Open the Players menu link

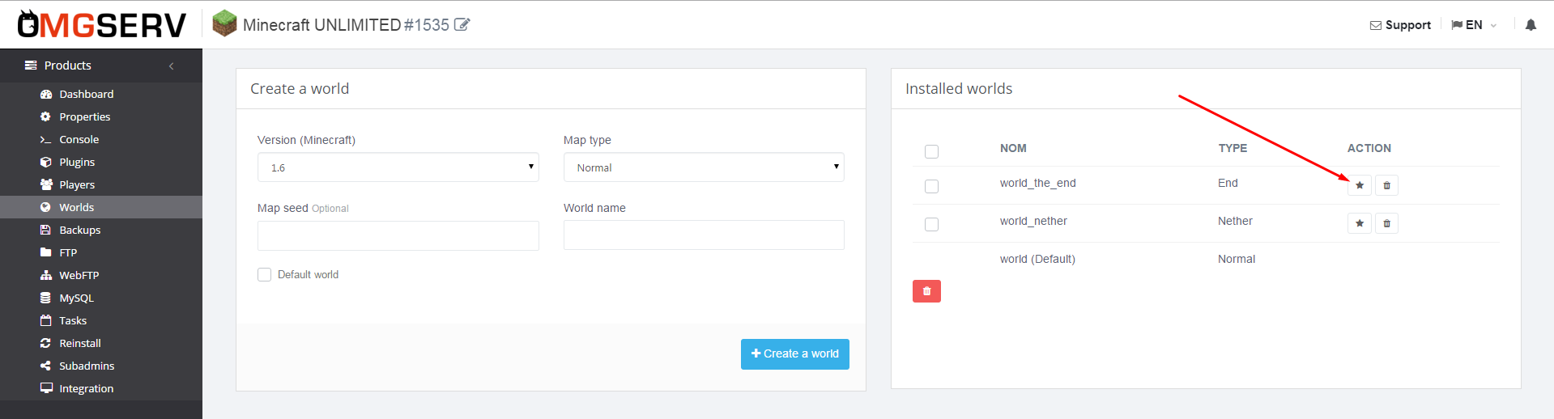click(x=77, y=184)
